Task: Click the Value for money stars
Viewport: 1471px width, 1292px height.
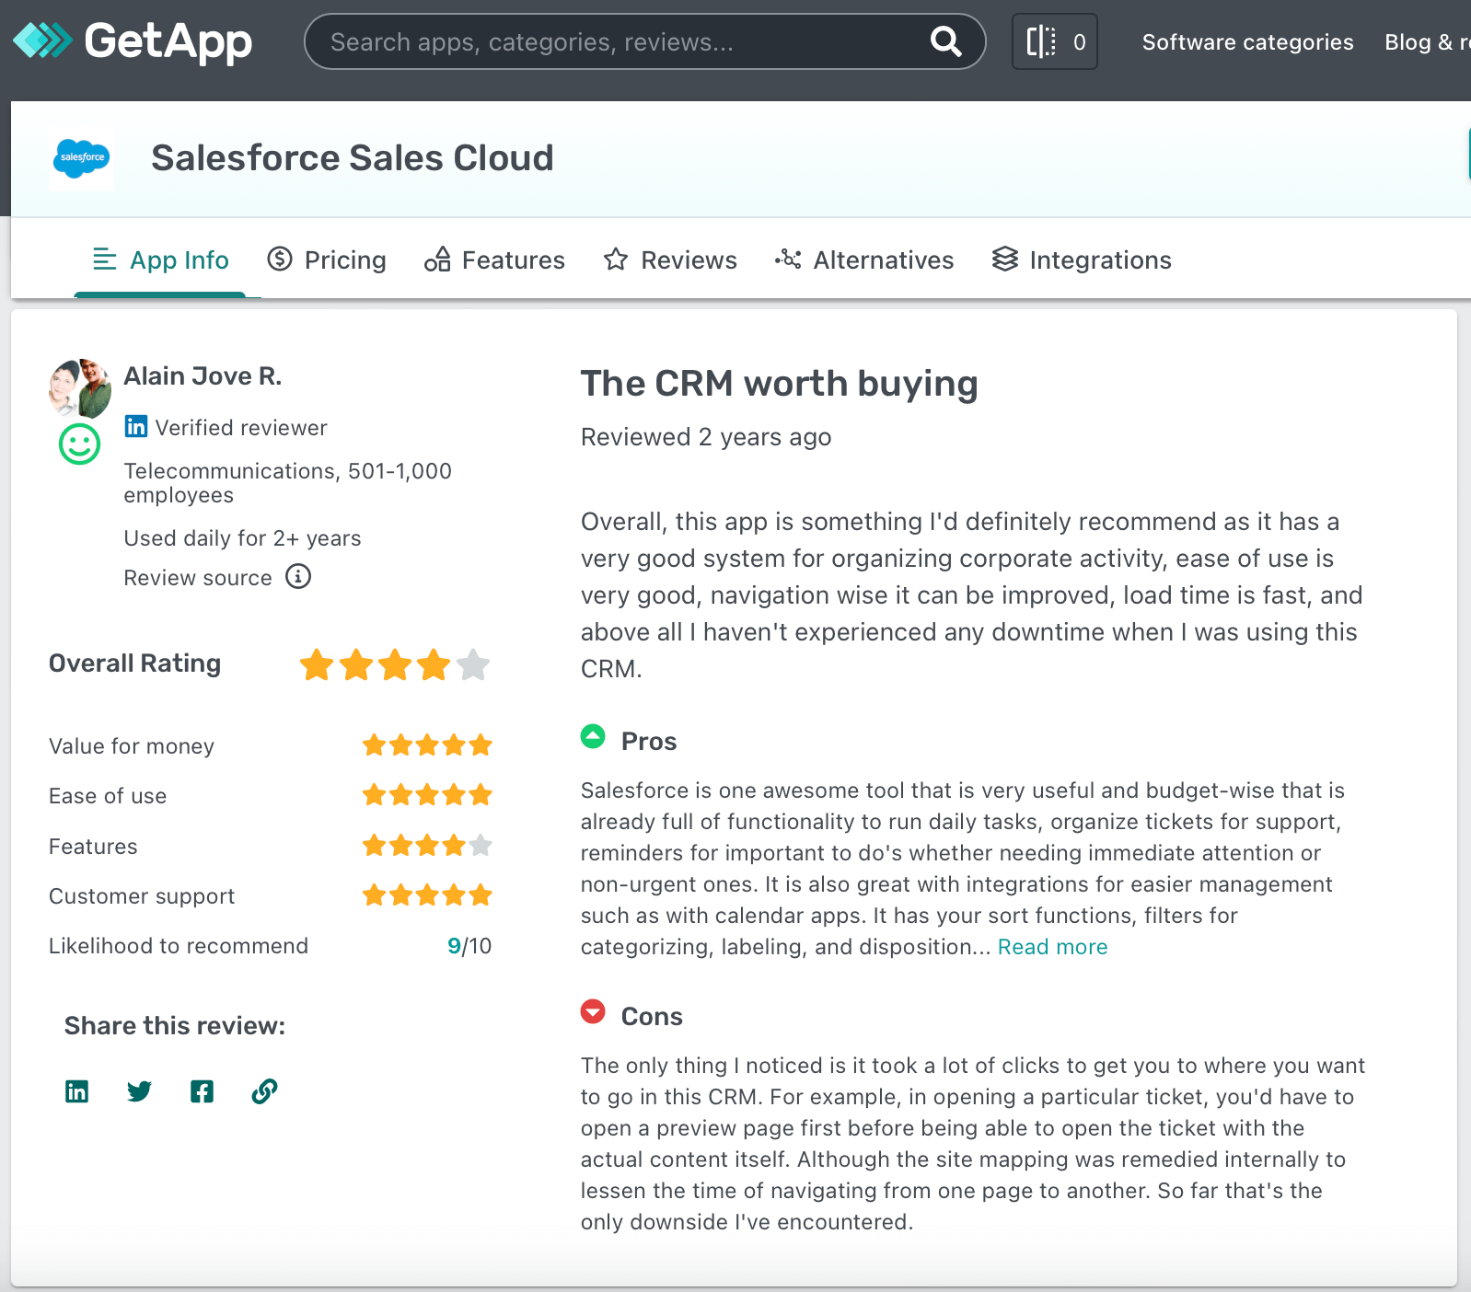Action: pos(427,745)
